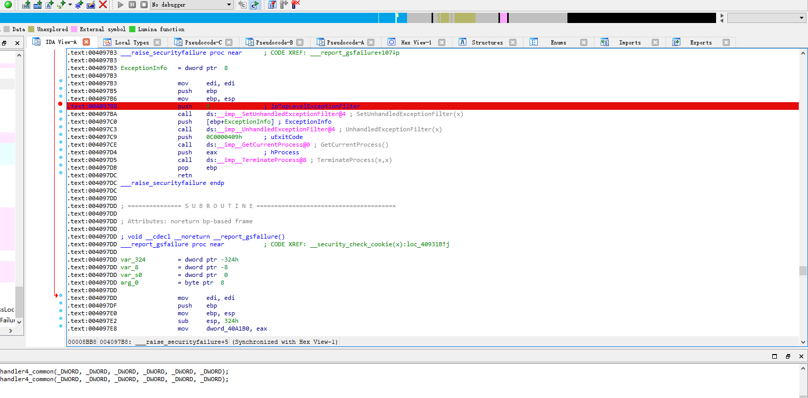Click the left panel horizontal scroll right arrow

pyautogui.click(x=10, y=331)
